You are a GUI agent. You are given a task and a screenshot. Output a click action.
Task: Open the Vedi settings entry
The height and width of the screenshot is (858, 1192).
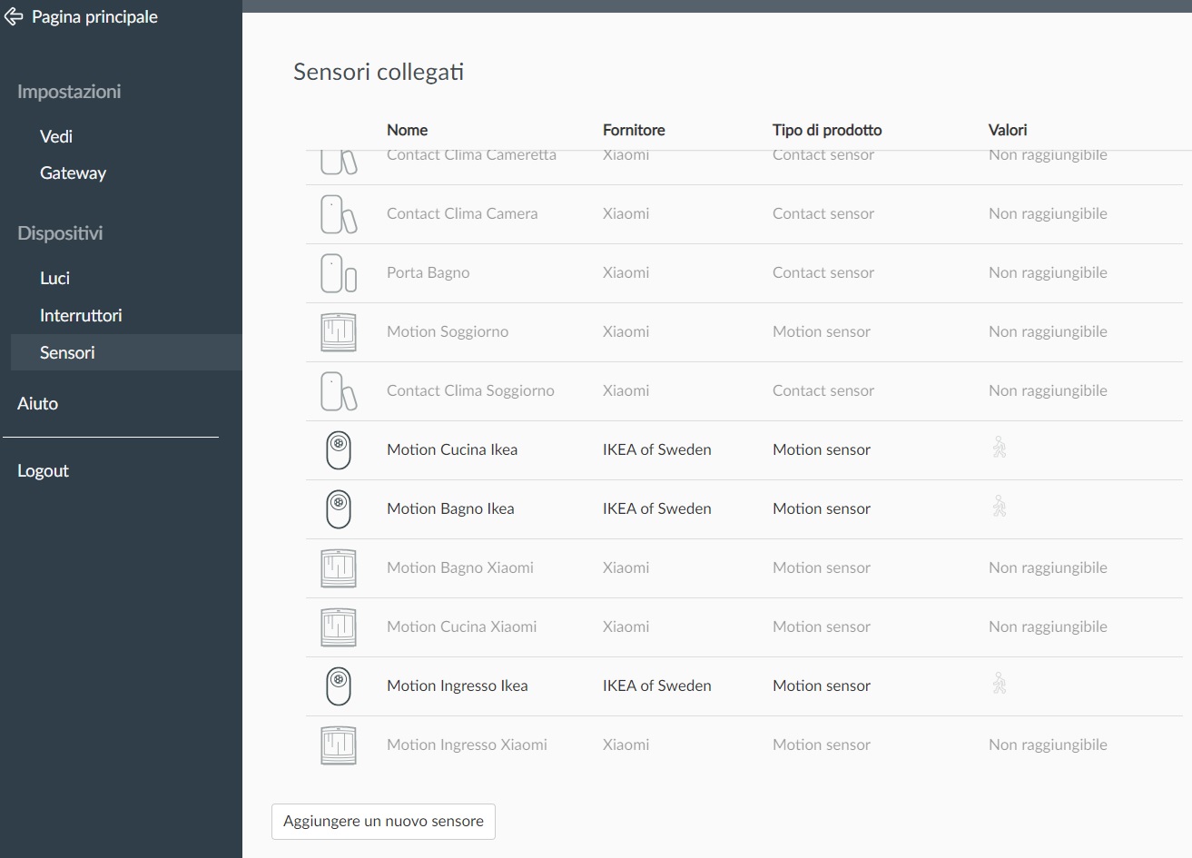(55, 135)
